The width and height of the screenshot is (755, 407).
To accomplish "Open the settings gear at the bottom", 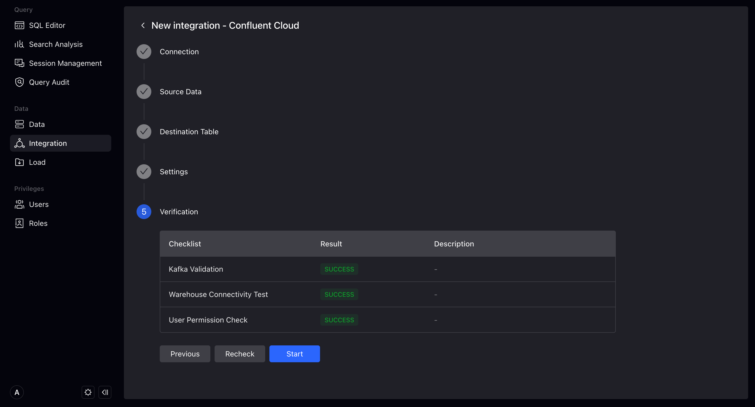I will click(88, 392).
